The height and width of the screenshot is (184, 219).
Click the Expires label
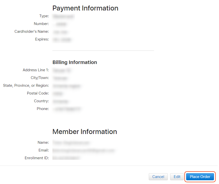click(x=42, y=39)
